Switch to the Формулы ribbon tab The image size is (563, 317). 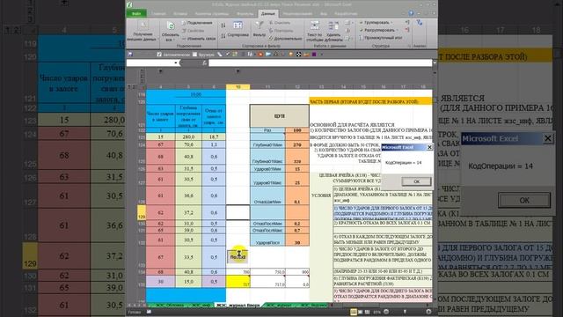245,14
